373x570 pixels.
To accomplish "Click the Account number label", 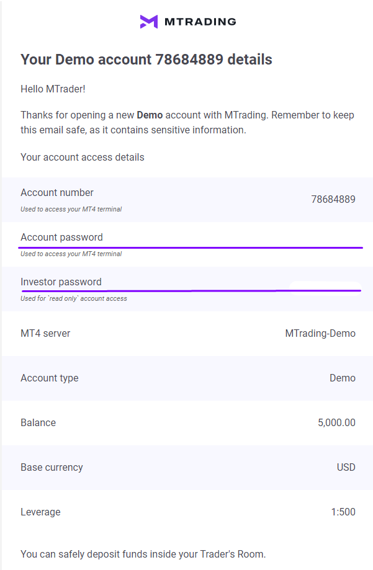I will coord(57,193).
